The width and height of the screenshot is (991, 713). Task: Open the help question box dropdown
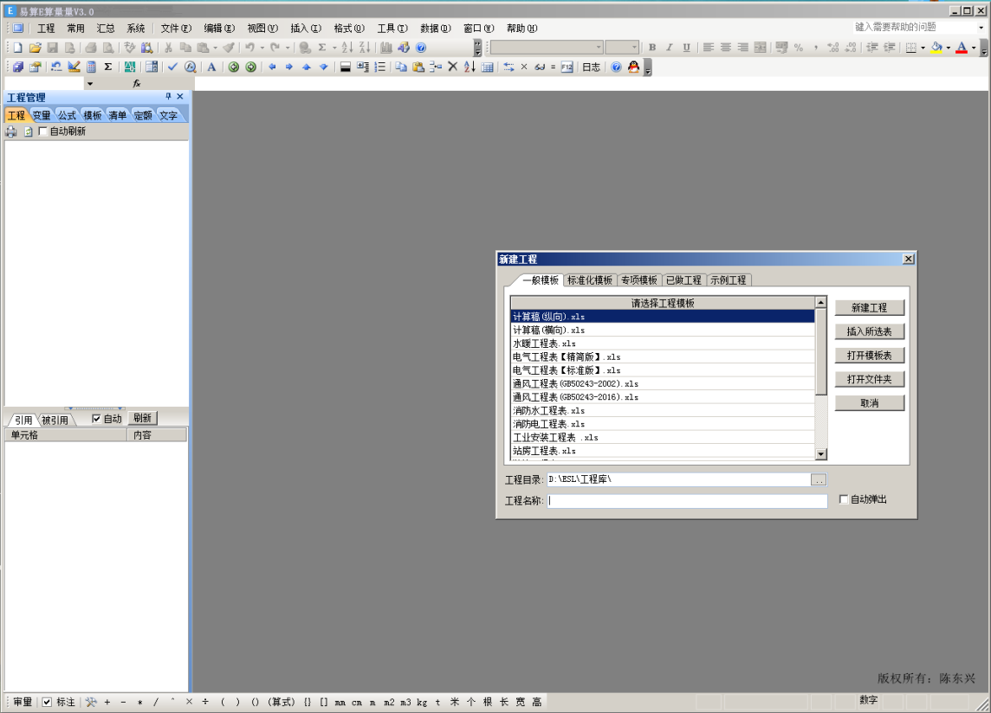tap(981, 27)
